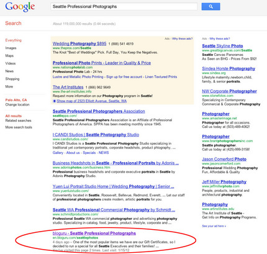Click the en.bloguru.com/seattlephotos URL
Image resolution: width=267 pixels, height=254 pixels.
pyautogui.click(x=75, y=238)
